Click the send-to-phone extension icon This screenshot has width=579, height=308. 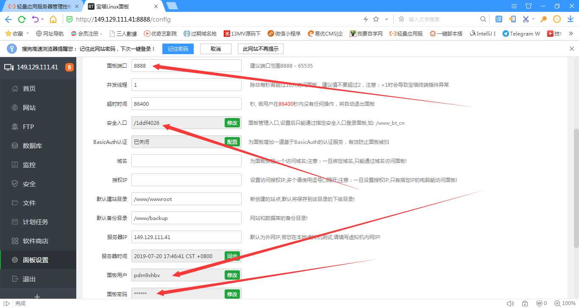(x=512, y=19)
